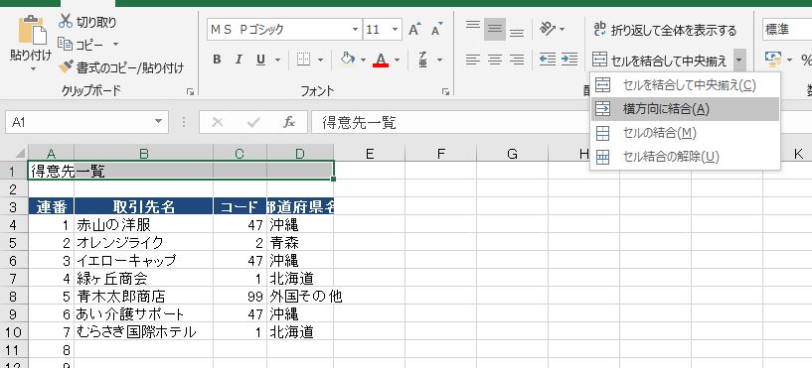This screenshot has width=812, height=368.
Task: Click cell containing むらさき国際ホテル
Action: click(144, 331)
